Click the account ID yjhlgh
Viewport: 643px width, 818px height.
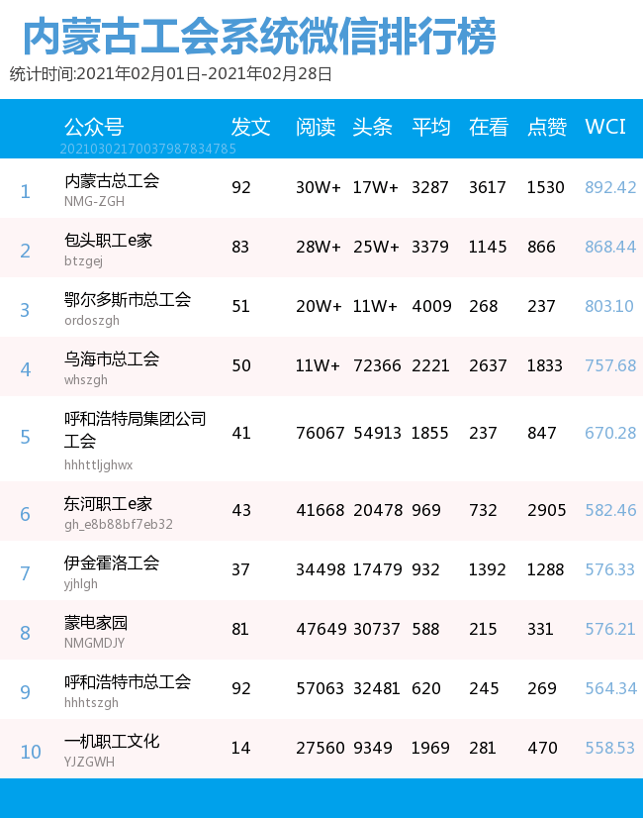pyautogui.click(x=81, y=583)
